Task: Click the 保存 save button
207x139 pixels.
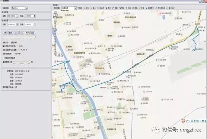Action: tap(27, 33)
